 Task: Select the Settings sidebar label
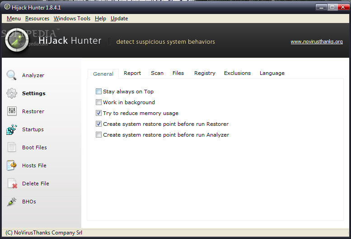click(34, 93)
